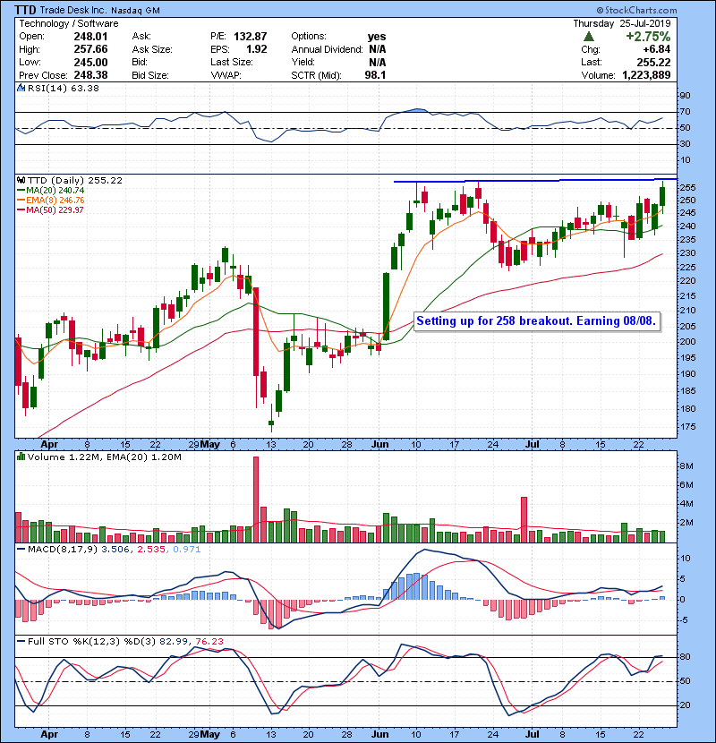Click the MACD histogram value 0.971
The image size is (716, 743).
[x=187, y=550]
